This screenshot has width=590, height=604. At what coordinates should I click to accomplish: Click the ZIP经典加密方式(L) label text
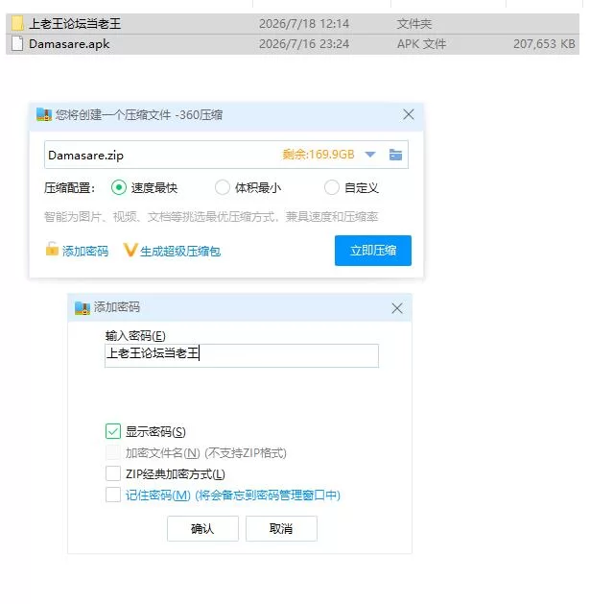click(176, 473)
